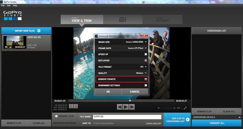Open the File Format AVI dropdown
243x129 pixels.
[143, 67]
